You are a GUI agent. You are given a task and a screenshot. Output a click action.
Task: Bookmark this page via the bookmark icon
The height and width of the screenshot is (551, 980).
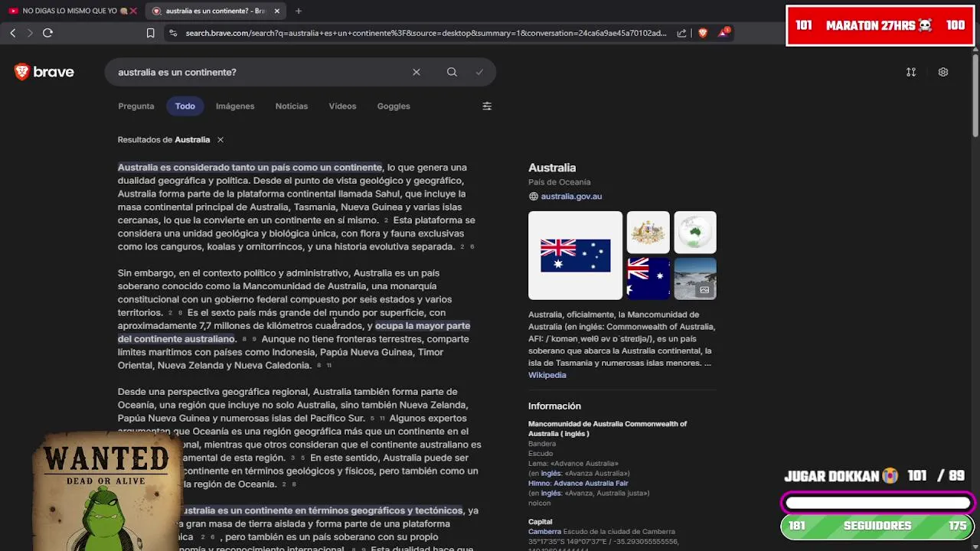(x=151, y=33)
